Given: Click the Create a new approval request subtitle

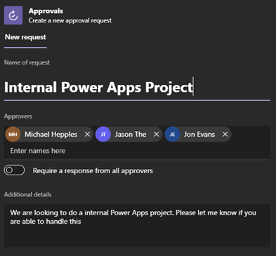Looking at the screenshot, I should (x=70, y=20).
